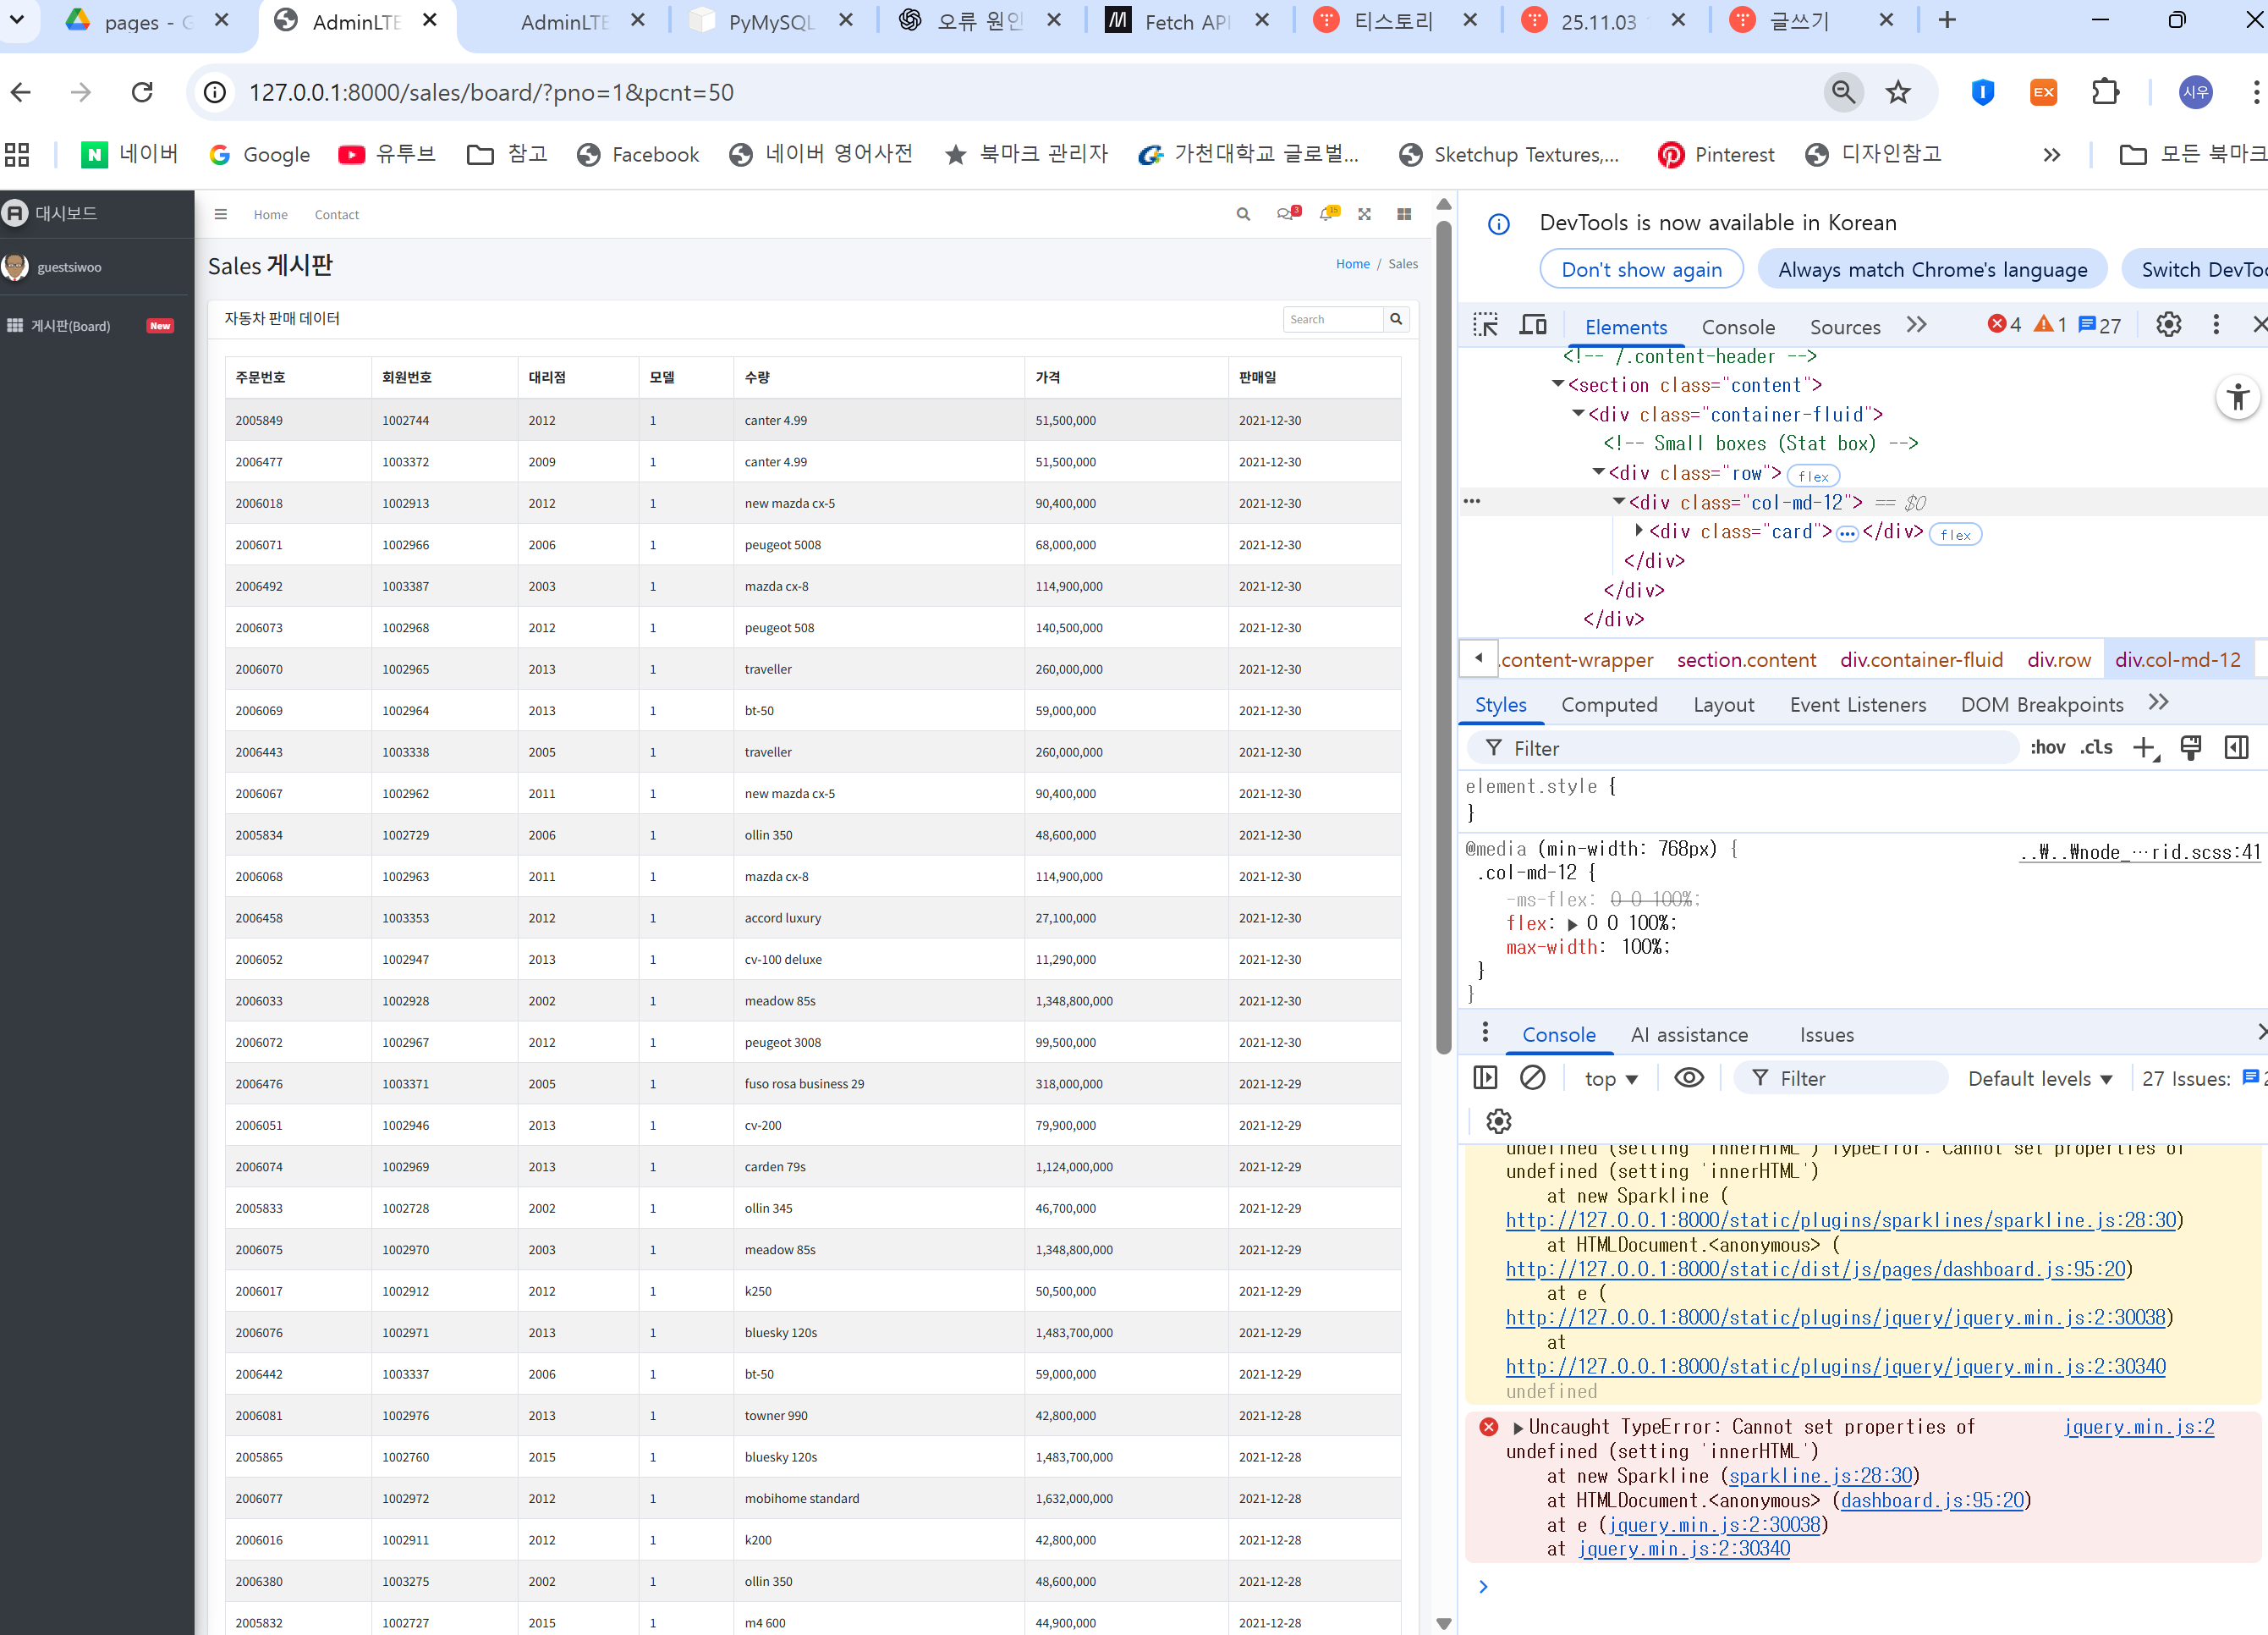Click the Don't show again button
This screenshot has height=1635, width=2268.
click(x=1641, y=269)
